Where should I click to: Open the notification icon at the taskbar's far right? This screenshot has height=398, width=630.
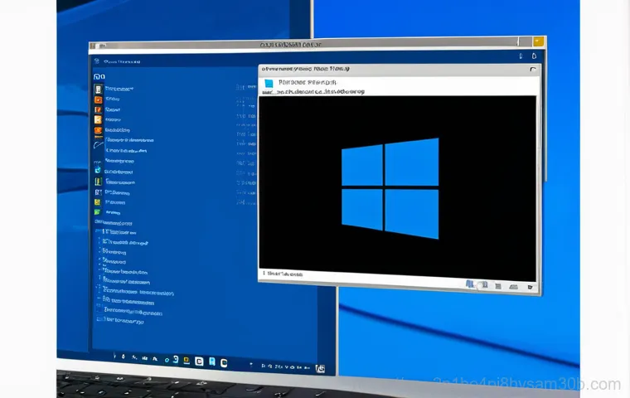click(x=320, y=369)
